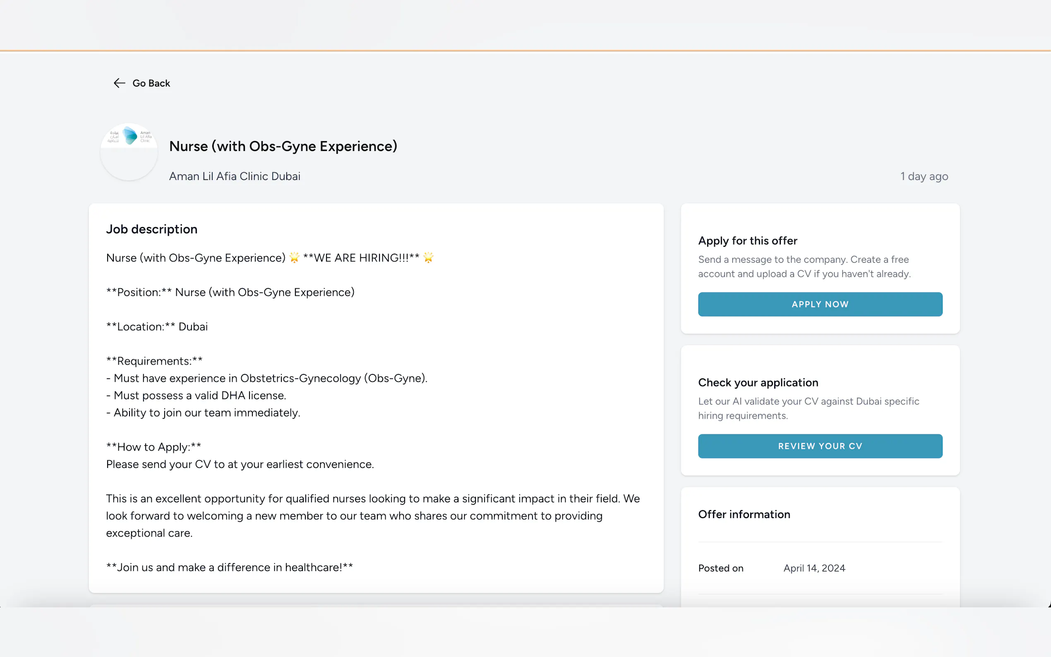Screen dimensions: 1051x657
Task: Click the 'Please send your CV' line
Action: (240, 464)
